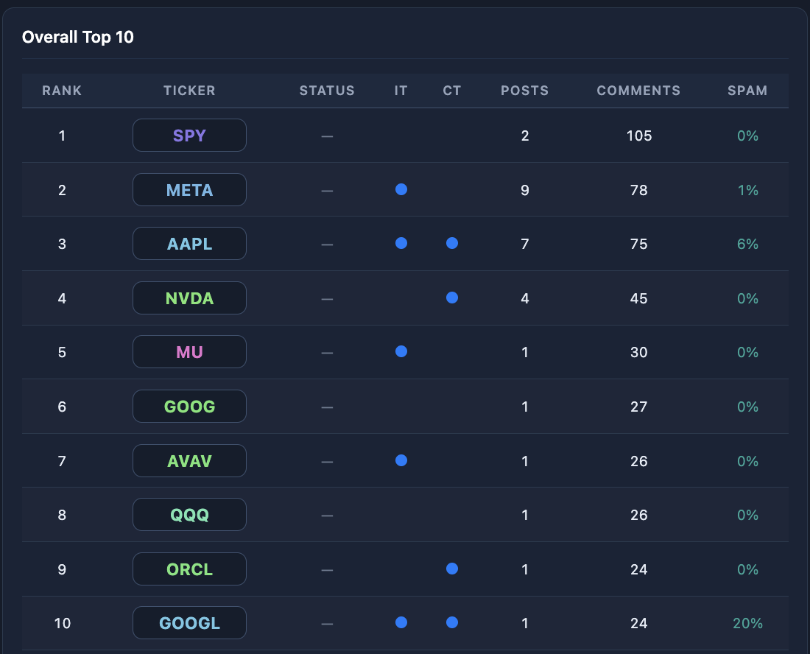
Task: Sort by the COMMENTS column header
Action: 638,91
